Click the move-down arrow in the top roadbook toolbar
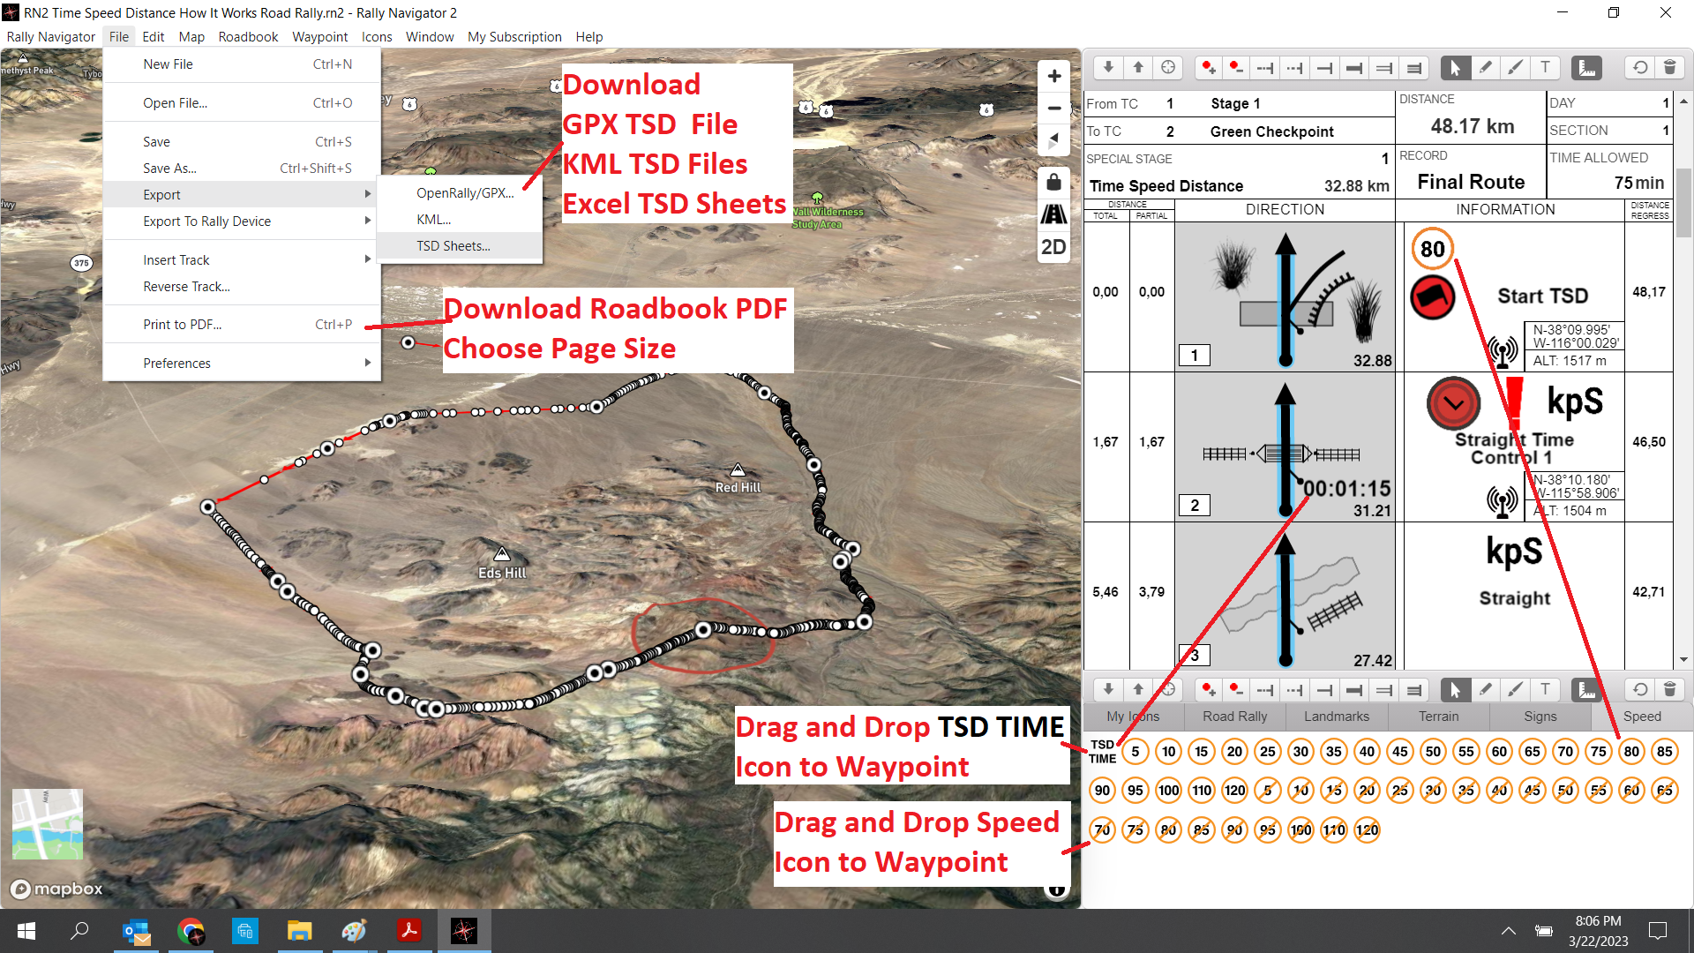 tap(1108, 67)
